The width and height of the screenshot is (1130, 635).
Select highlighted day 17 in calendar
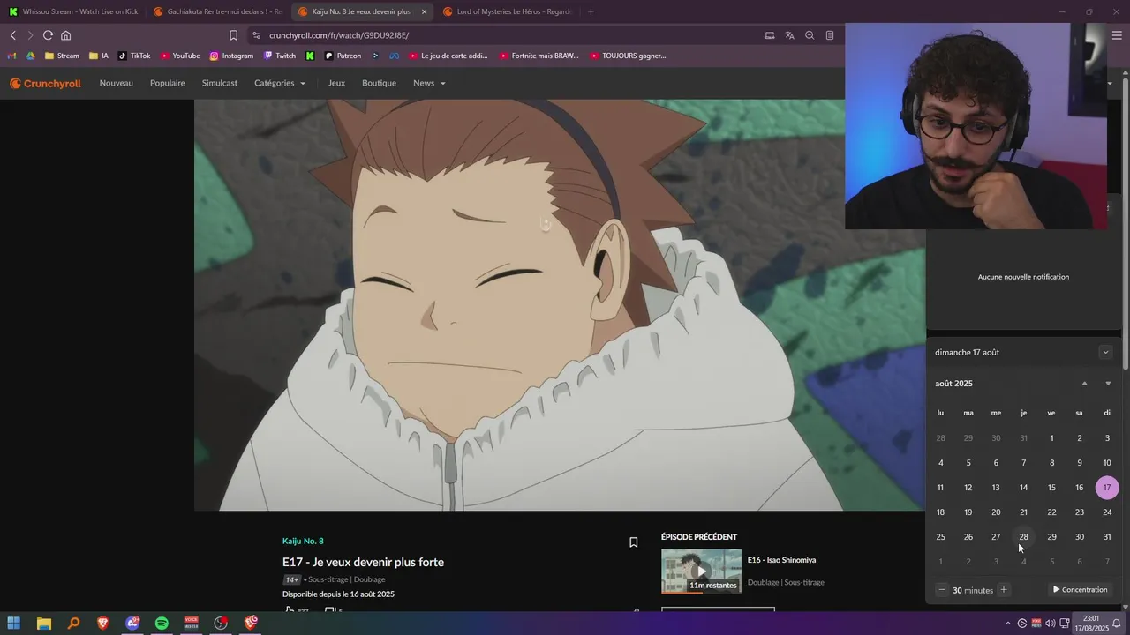[1107, 488]
